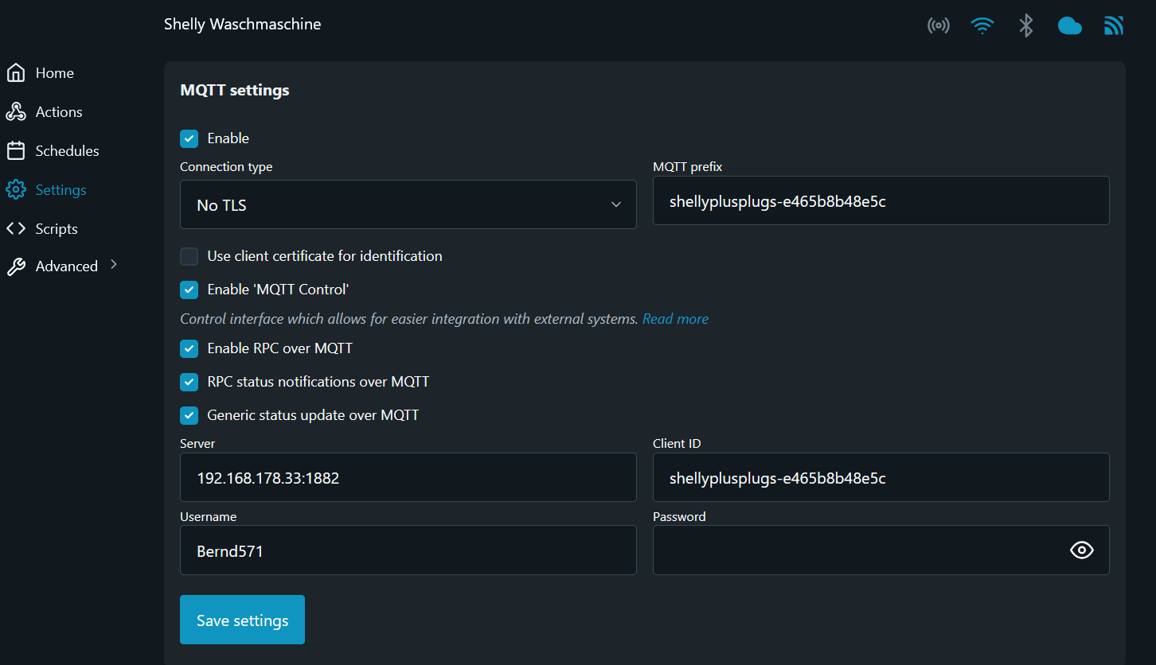
Task: Open Scripts in sidebar
Action: coord(57,229)
